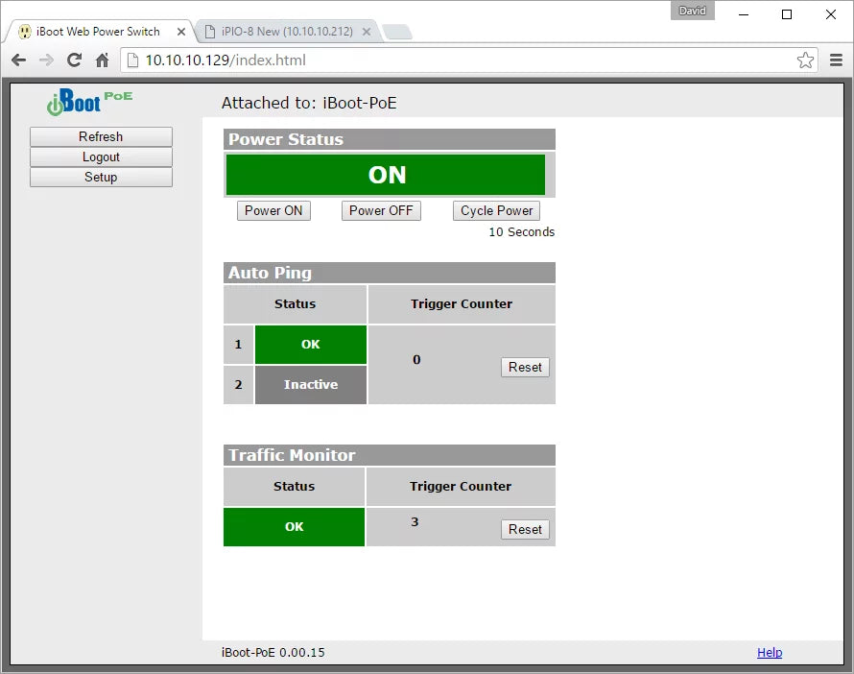Go to the browser home page icon
This screenshot has height=674, width=854.
coord(103,60)
